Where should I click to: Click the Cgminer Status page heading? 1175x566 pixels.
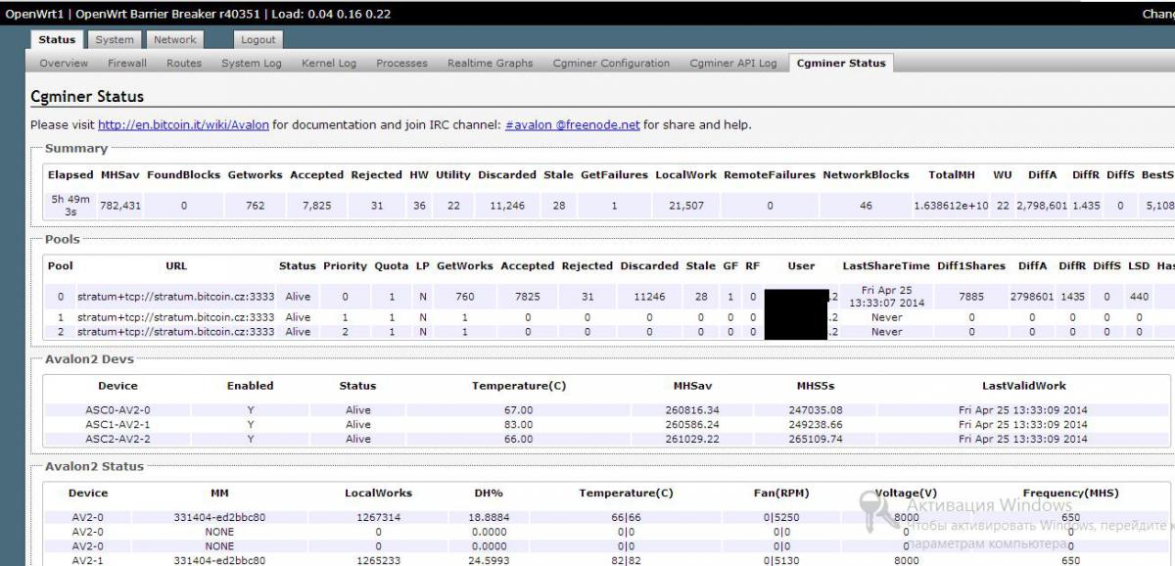pyautogui.click(x=87, y=96)
